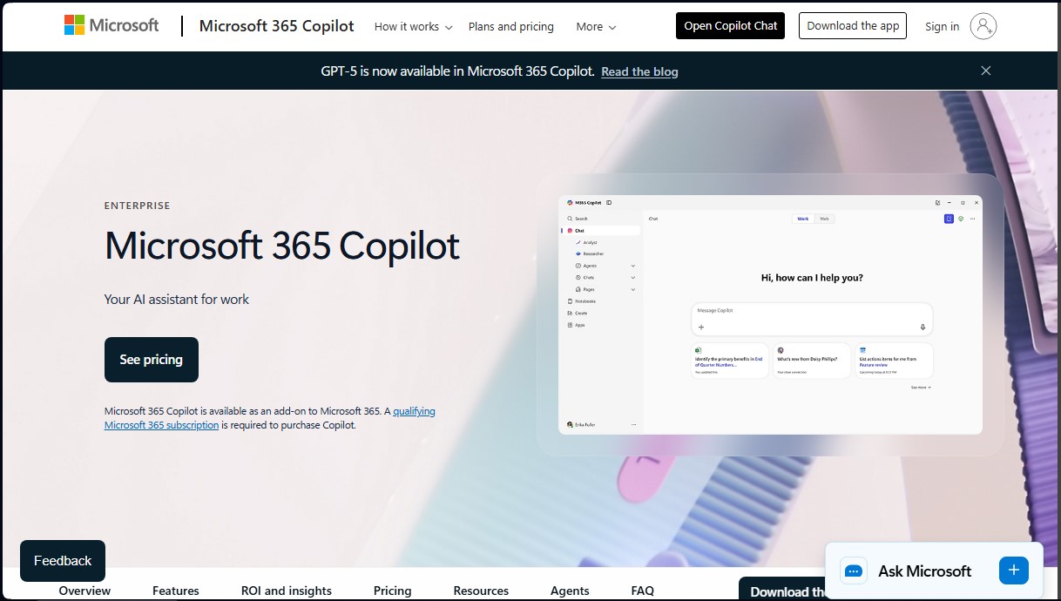Switch Copilot to Web mode

[x=824, y=219]
